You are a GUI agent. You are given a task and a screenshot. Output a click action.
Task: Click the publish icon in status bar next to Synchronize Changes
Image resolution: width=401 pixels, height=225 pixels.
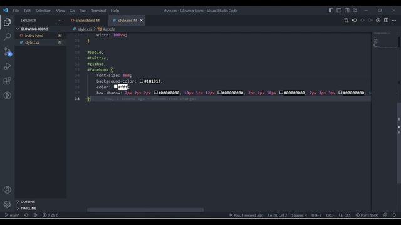35,215
